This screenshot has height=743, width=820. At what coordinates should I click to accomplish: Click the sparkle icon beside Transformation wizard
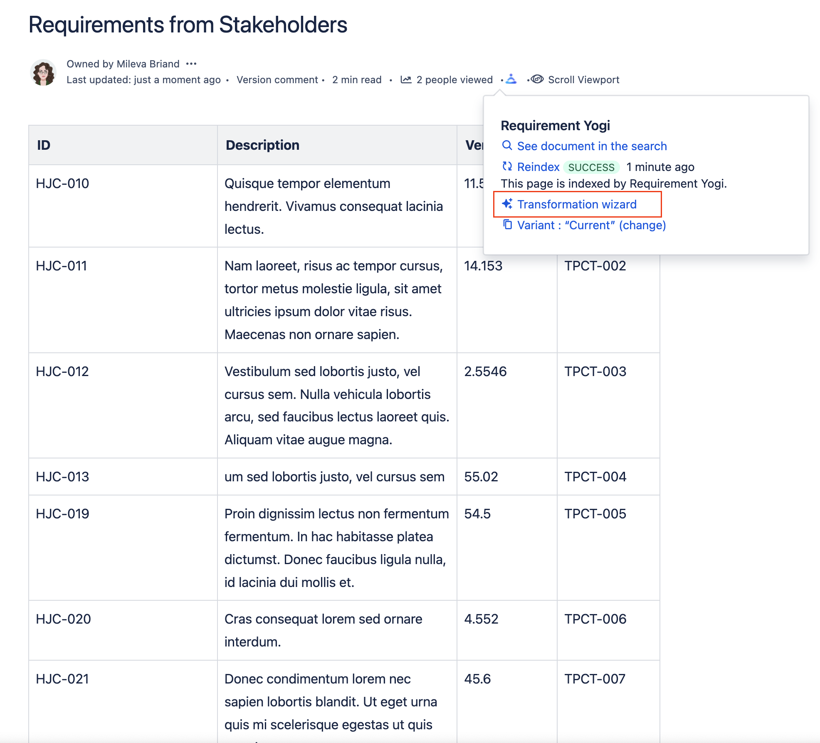507,204
